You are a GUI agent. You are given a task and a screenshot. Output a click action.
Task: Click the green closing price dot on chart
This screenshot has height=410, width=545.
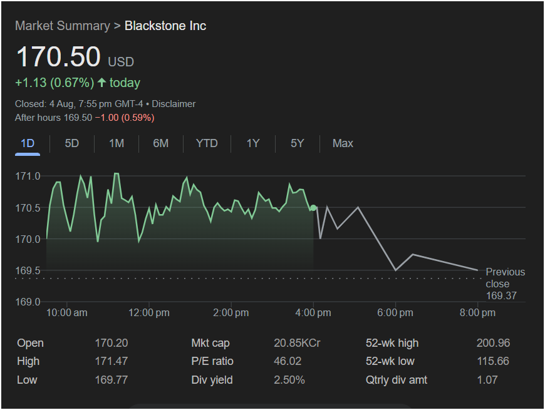[x=313, y=208]
